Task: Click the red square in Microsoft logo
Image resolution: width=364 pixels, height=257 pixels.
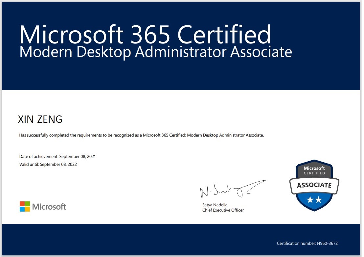Action: point(22,204)
